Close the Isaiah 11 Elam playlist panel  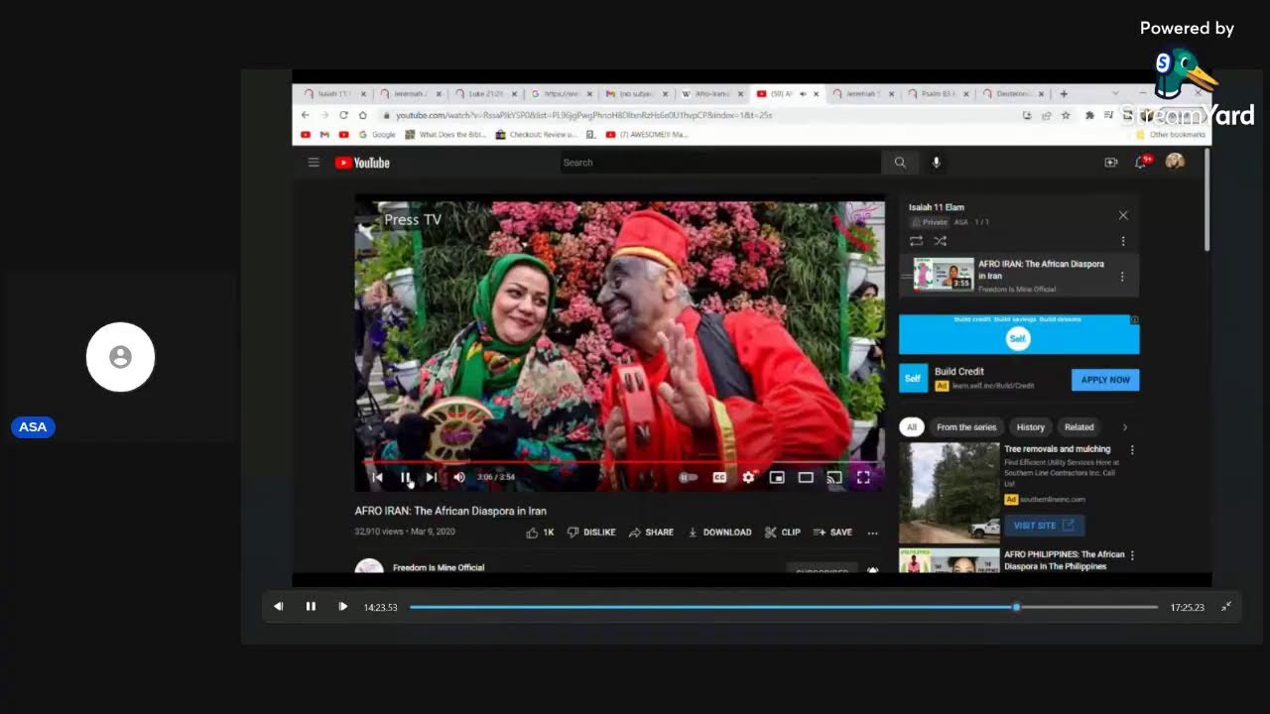[x=1123, y=215]
